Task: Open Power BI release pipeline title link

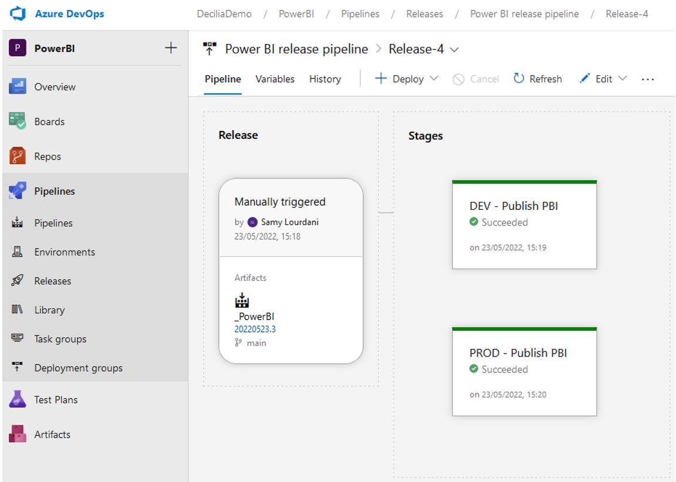Action: click(296, 49)
